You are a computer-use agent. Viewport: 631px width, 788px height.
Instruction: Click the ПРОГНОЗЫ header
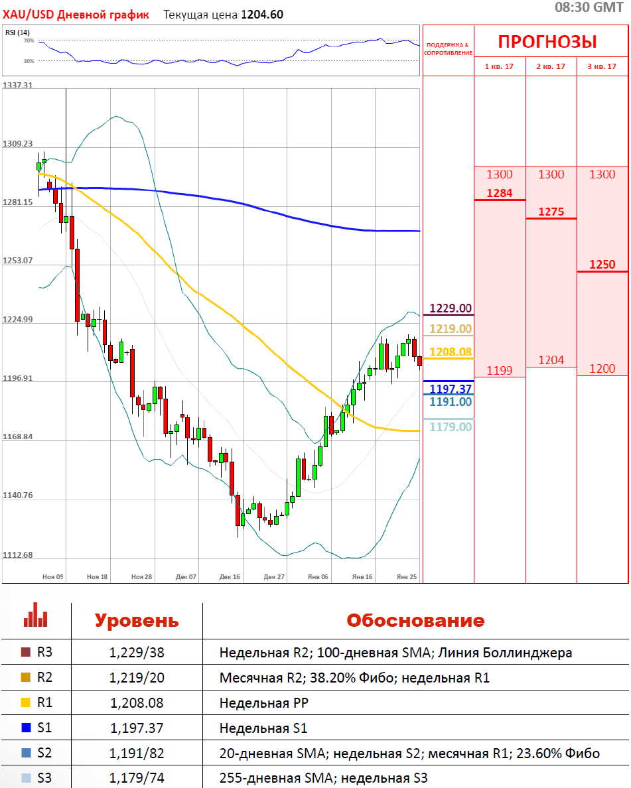[547, 42]
